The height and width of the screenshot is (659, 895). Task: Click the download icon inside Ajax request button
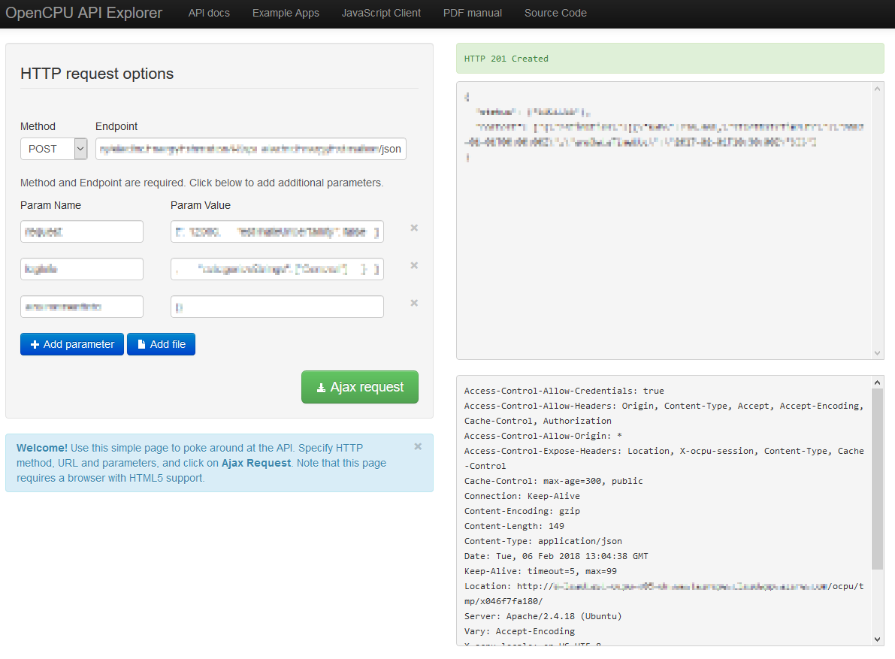pyautogui.click(x=322, y=386)
